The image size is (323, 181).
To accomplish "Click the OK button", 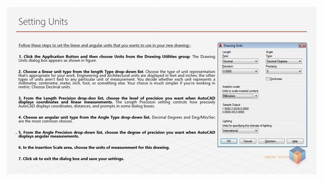I will click(x=229, y=141).
